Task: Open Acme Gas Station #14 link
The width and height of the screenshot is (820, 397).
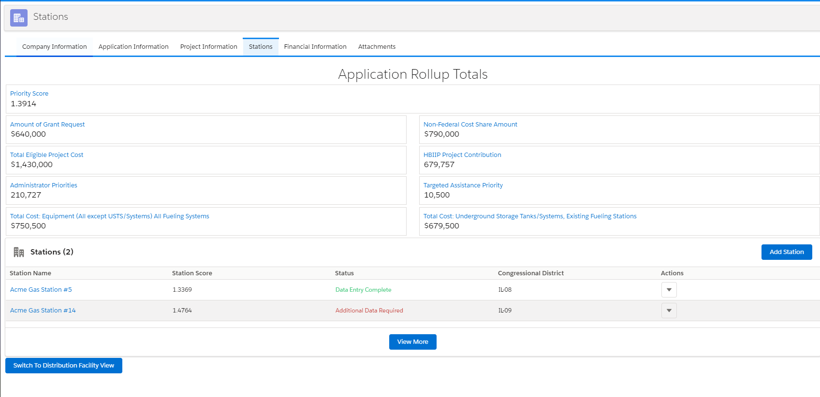Action: (43, 311)
